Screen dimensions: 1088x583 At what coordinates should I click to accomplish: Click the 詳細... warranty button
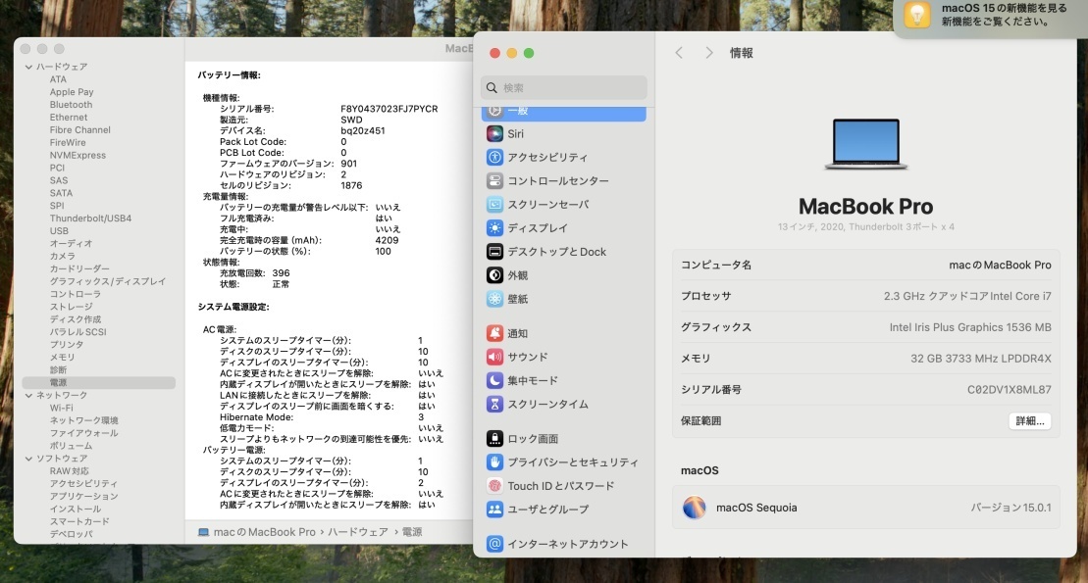[1029, 421]
